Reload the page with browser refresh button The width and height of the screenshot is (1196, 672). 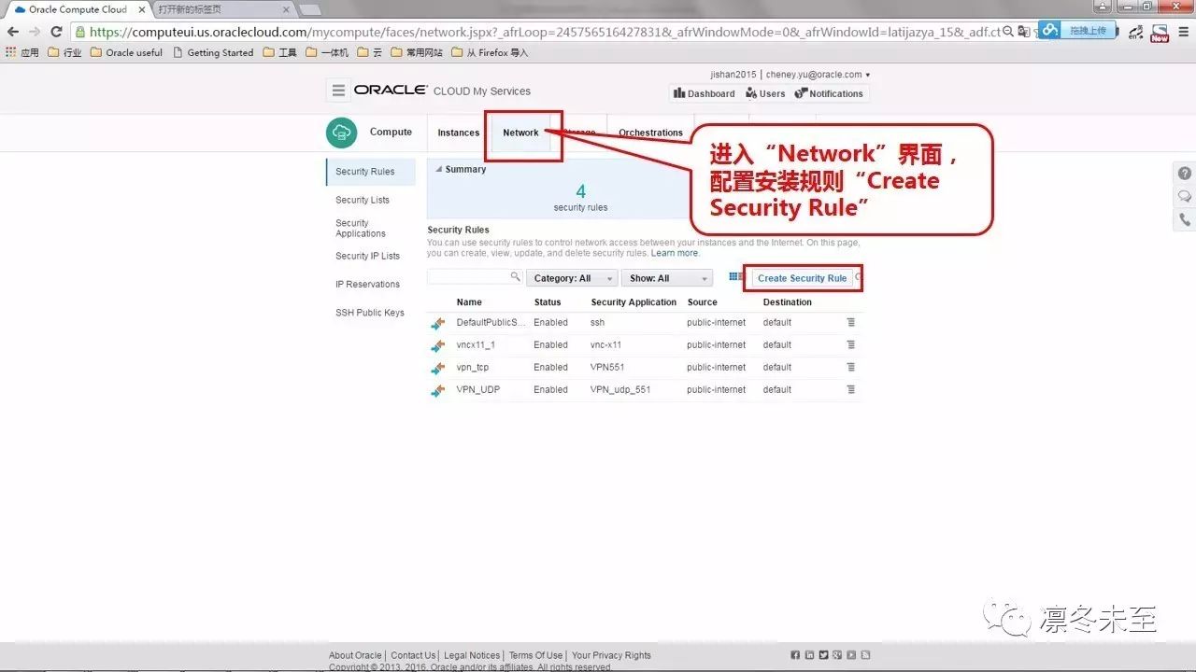click(x=57, y=32)
